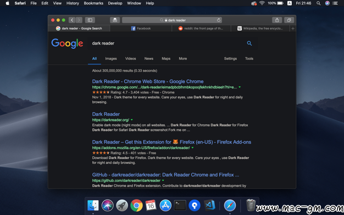Click the Wi-Fi status icon
Viewport: 344px width, 215px height.
click(x=262, y=3)
